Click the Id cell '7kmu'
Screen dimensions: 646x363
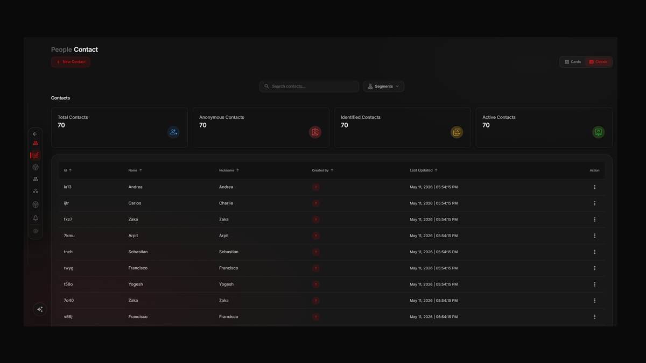[68, 236]
